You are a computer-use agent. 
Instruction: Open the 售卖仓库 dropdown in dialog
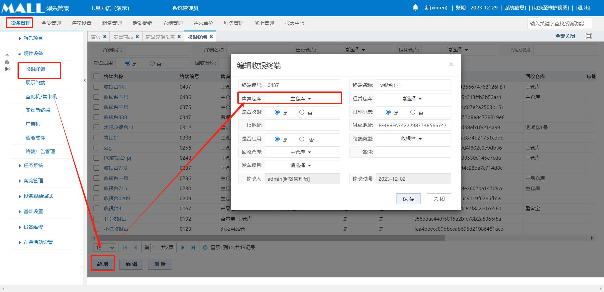(302, 99)
